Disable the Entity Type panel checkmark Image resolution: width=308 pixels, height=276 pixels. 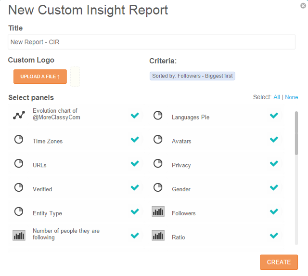click(x=135, y=211)
